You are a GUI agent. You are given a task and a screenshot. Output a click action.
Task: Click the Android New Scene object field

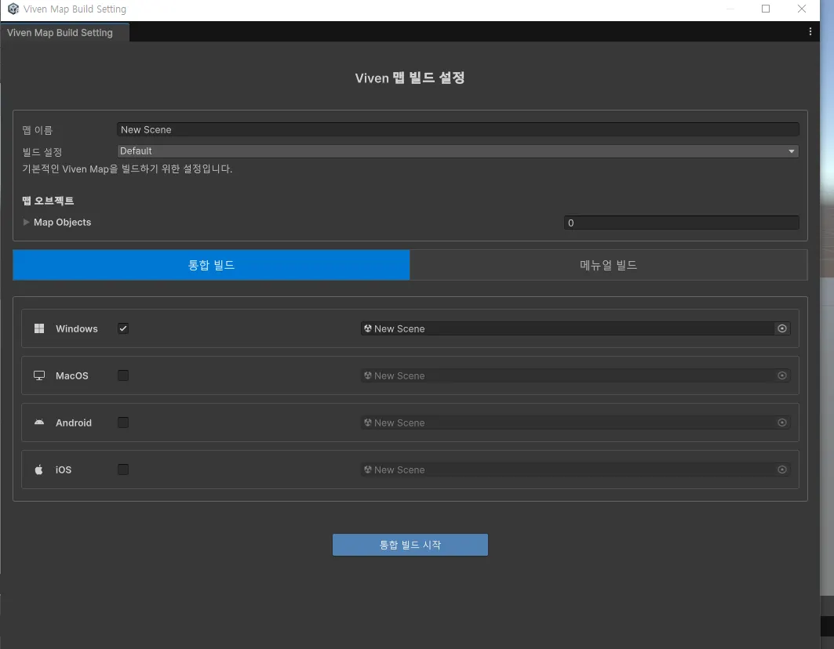point(576,422)
